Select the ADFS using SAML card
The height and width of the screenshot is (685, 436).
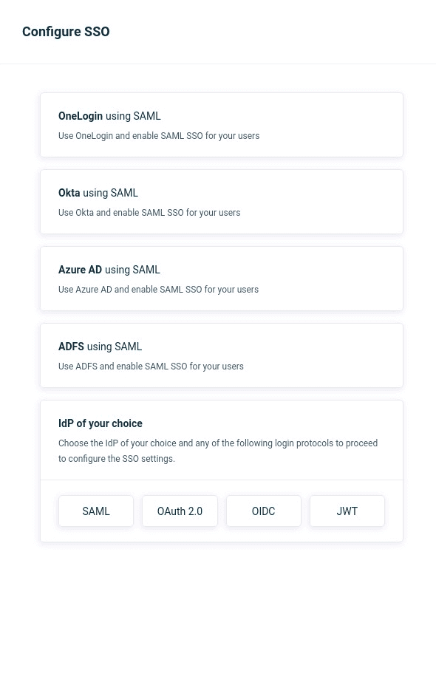point(222,355)
